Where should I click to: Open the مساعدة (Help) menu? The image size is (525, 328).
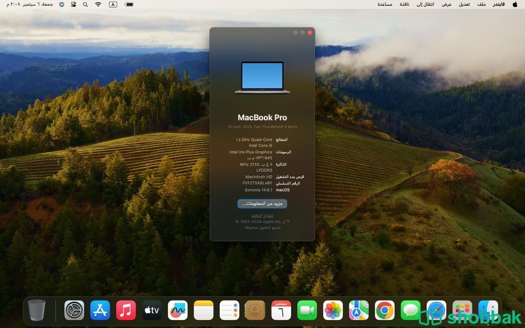point(385,4)
